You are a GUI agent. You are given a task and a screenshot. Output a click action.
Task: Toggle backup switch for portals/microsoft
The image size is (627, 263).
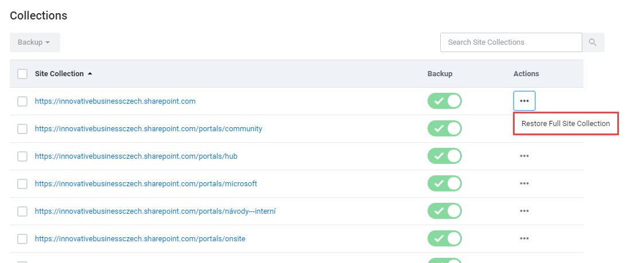445,183
